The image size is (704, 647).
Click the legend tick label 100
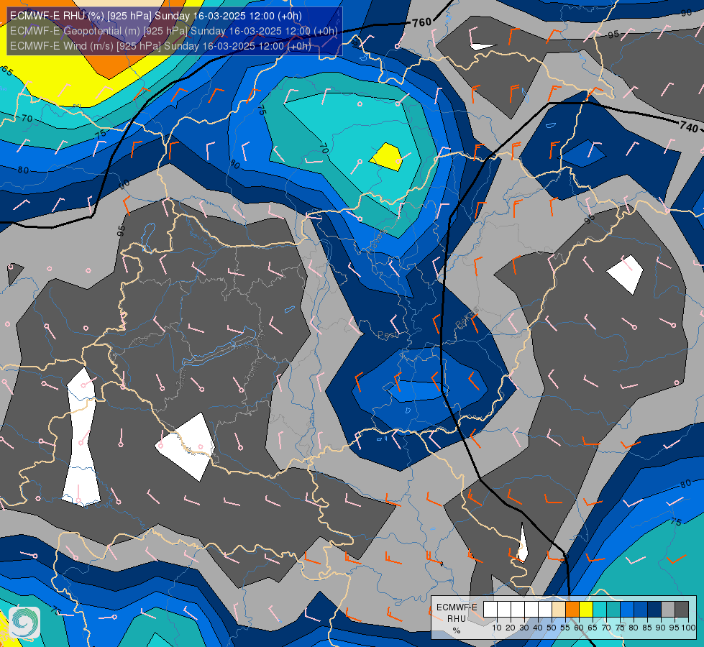point(688,628)
